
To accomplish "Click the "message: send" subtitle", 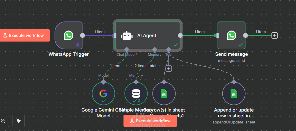I will pyautogui.click(x=231, y=61).
